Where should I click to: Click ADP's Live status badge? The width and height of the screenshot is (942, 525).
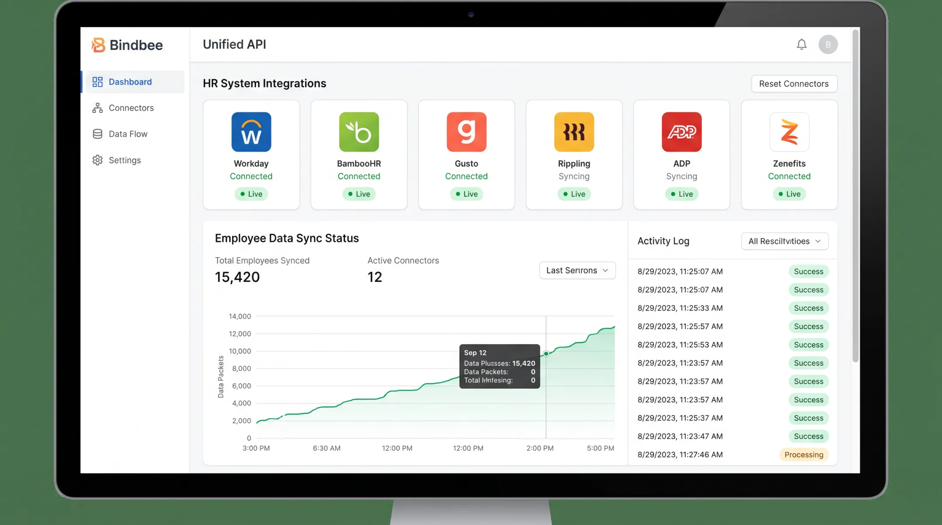point(682,194)
